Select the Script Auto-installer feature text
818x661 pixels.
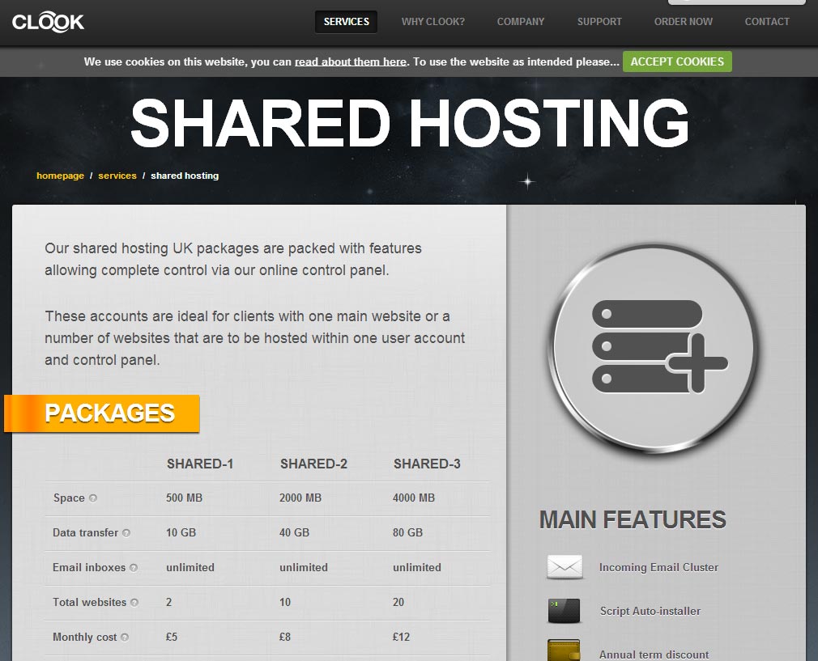(x=650, y=611)
